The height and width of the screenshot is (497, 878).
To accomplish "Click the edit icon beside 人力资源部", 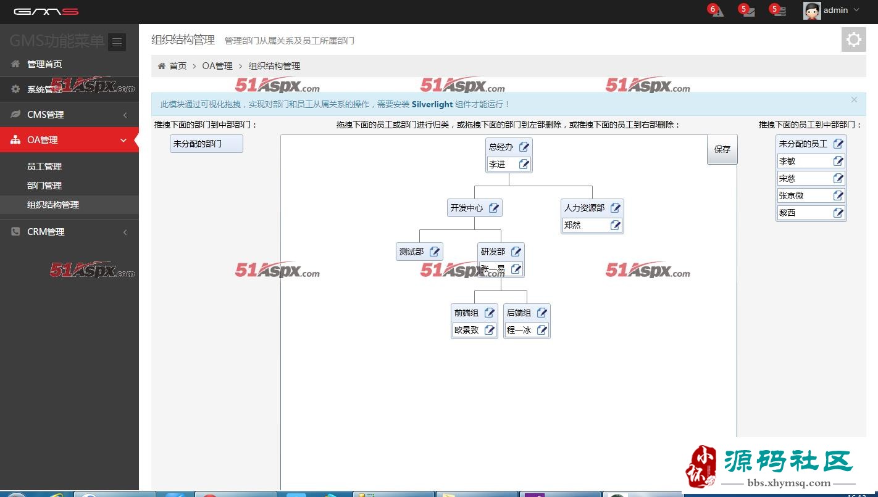I will point(616,208).
